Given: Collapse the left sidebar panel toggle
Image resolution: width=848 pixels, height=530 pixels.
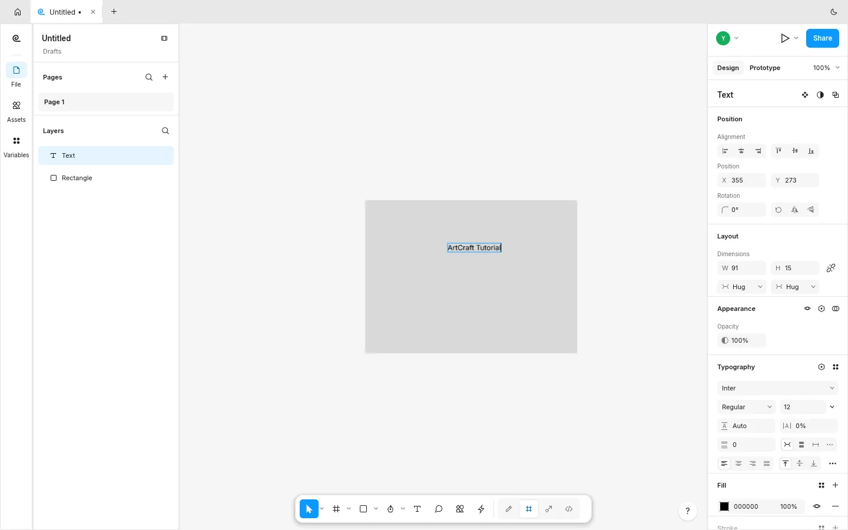Looking at the screenshot, I should (x=164, y=38).
